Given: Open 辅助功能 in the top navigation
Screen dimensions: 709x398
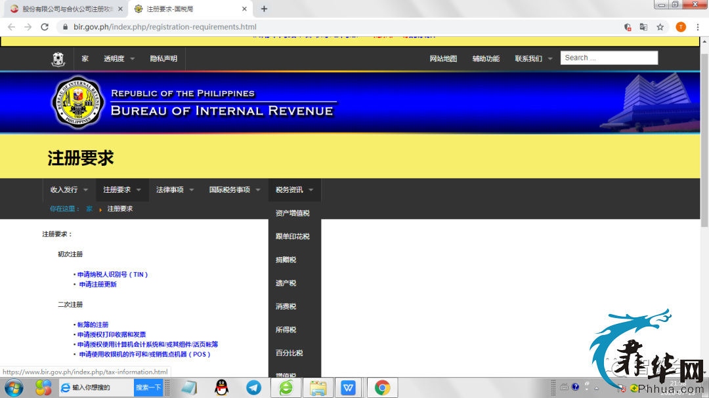Looking at the screenshot, I should [486, 59].
